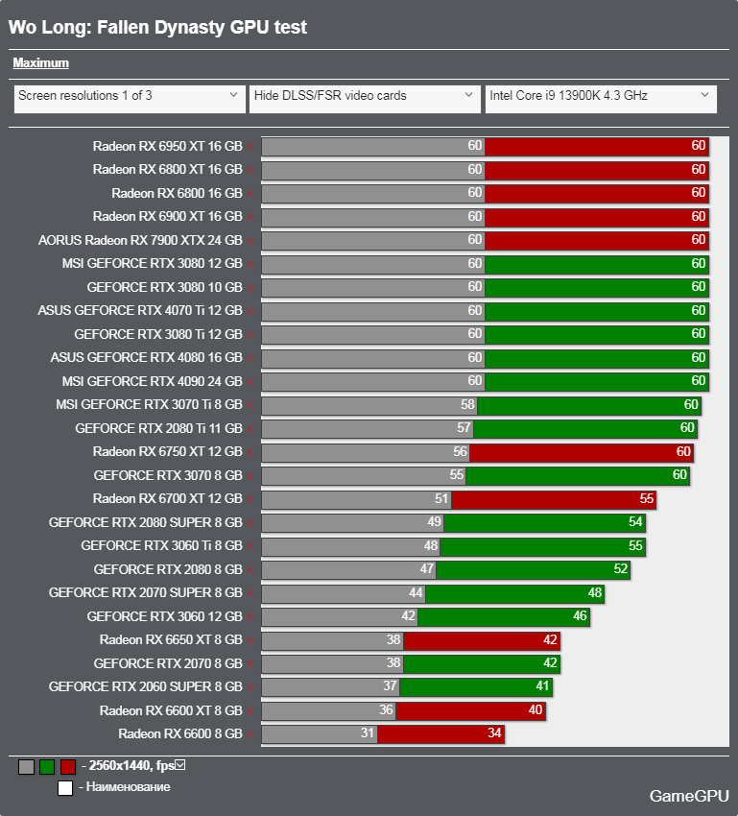This screenshot has width=738, height=816.
Task: Click white Наименование legend swatch
Action: (x=65, y=788)
